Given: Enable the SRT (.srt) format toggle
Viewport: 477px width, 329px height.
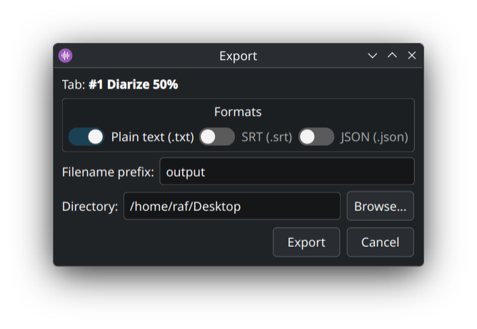Looking at the screenshot, I should pos(217,137).
